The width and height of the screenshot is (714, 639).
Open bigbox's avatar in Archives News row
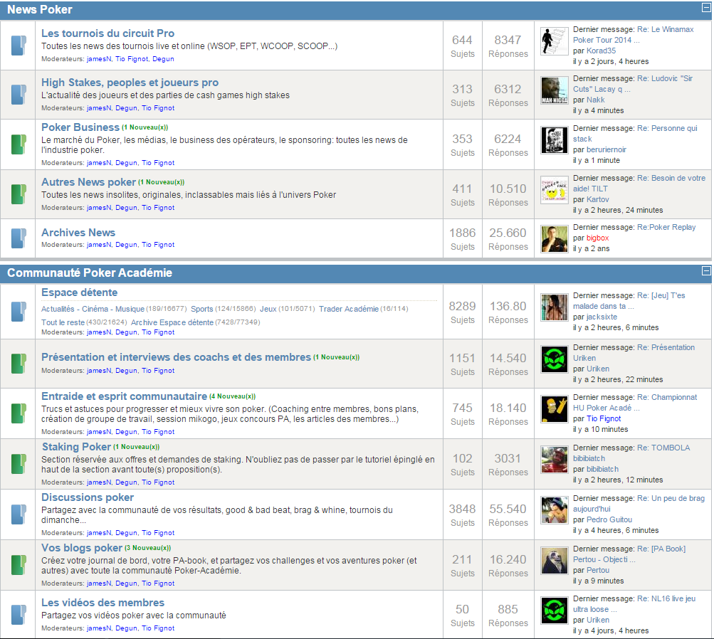[x=554, y=239]
